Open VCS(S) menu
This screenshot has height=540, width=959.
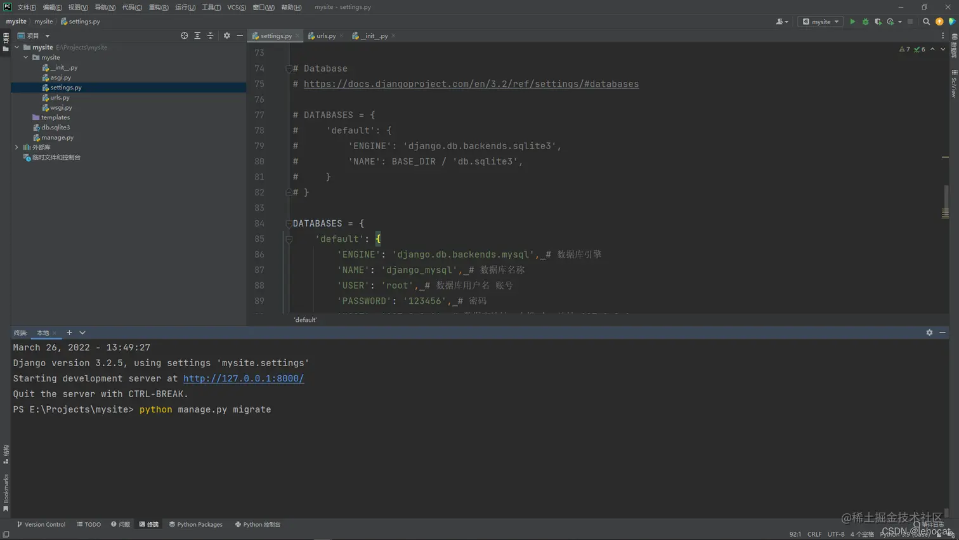[x=237, y=7]
